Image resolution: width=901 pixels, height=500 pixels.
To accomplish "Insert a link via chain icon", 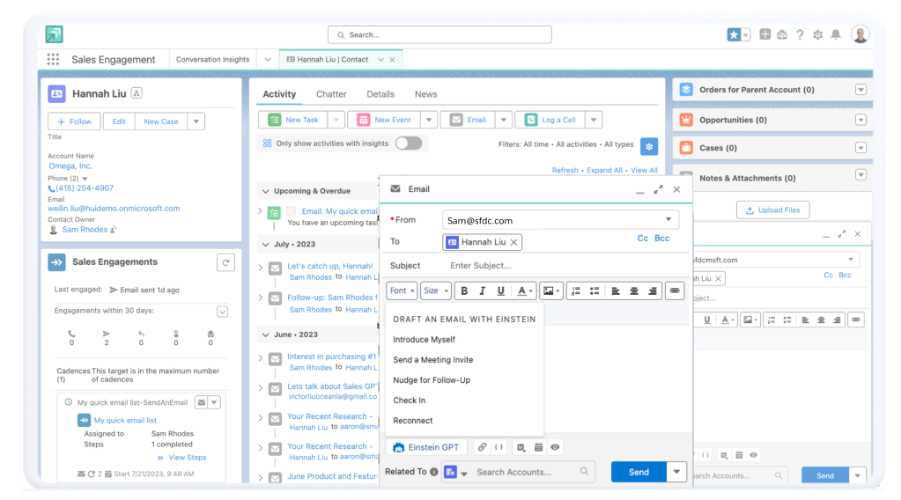I will coord(675,291).
